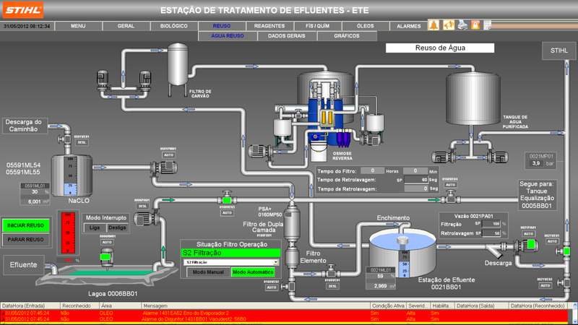Image resolution: width=578 pixels, height=325 pixels.
Task: Switch Modo Interrupto to Liga
Action: click(95, 227)
